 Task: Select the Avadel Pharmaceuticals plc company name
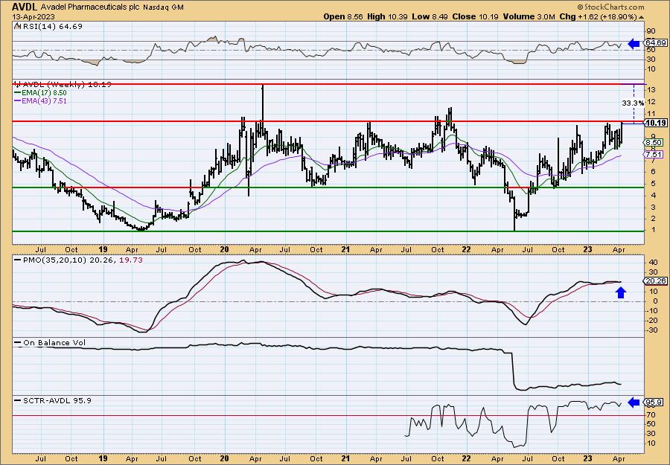pos(91,7)
